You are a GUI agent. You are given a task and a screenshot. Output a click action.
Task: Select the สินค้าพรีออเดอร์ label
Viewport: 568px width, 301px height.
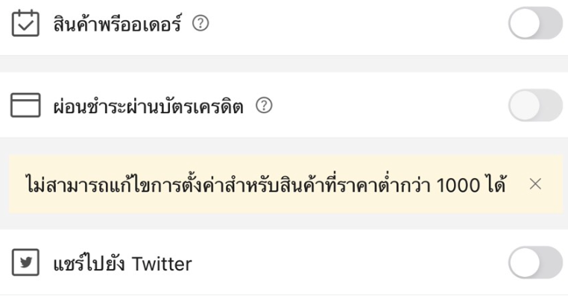tap(117, 24)
